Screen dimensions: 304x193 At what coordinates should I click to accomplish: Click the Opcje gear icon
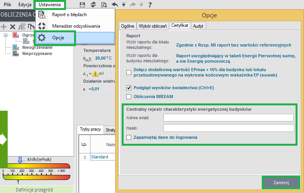pos(42,38)
